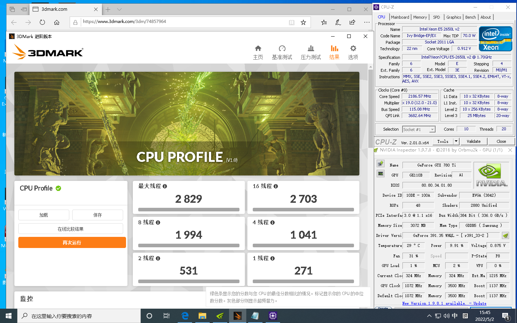The width and height of the screenshot is (517, 323).
Task: Click the info icon beside 8 线程
Action: pyautogui.click(x=158, y=223)
